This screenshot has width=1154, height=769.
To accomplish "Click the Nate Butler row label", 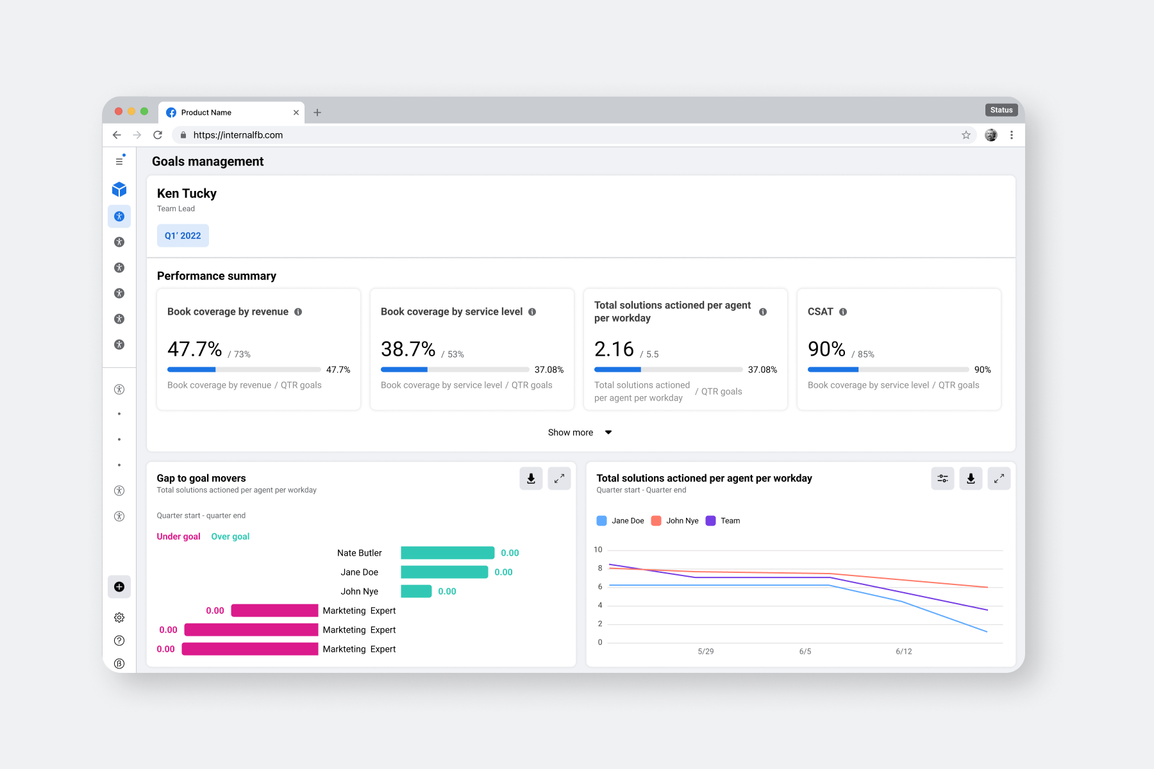I will [x=359, y=553].
